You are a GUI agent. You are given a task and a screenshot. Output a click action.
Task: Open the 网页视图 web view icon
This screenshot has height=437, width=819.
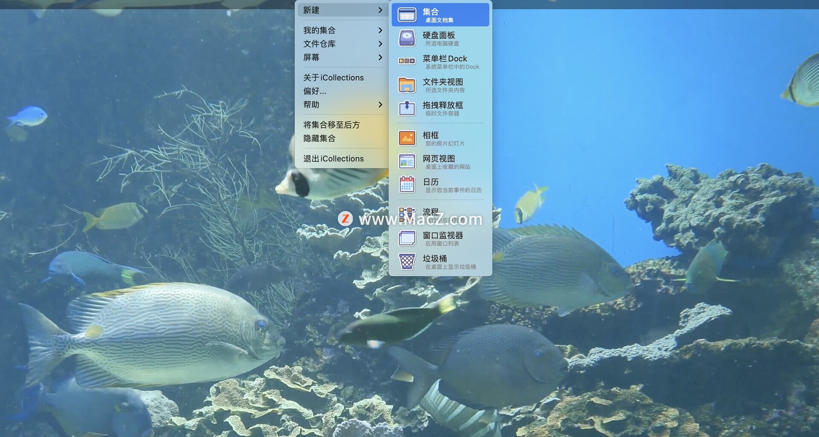point(407,162)
